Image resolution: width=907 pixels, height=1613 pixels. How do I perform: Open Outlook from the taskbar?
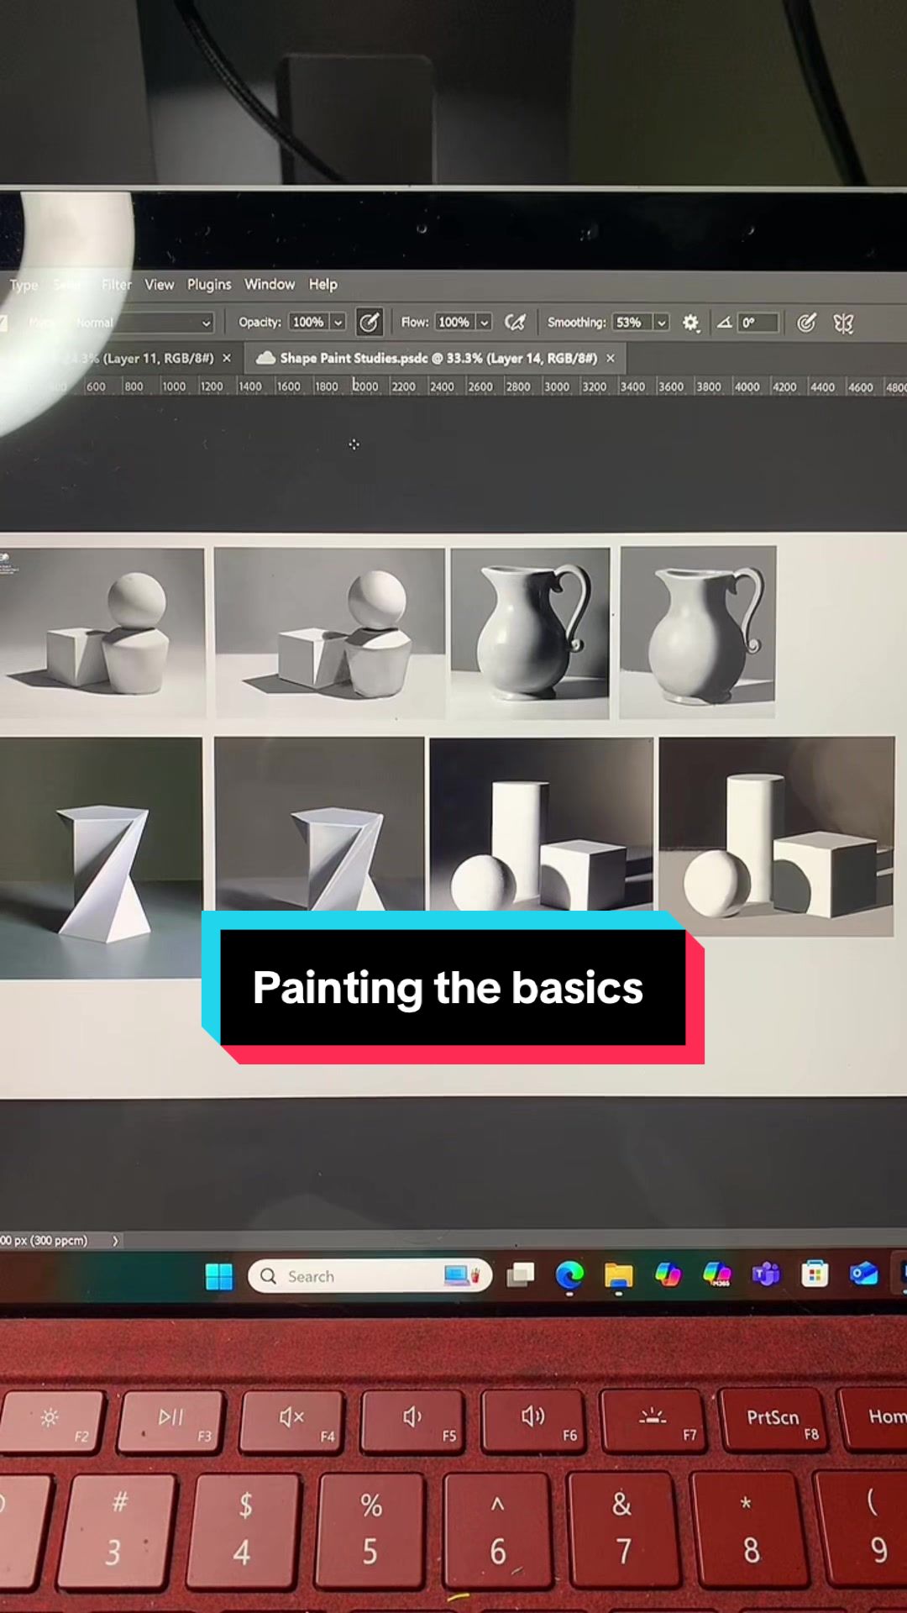tap(863, 1274)
